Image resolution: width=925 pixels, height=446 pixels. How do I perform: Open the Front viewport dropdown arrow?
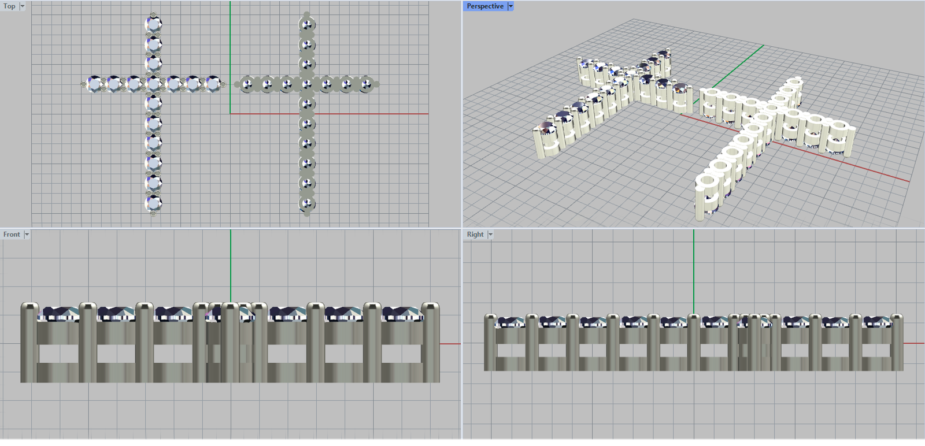pos(27,235)
